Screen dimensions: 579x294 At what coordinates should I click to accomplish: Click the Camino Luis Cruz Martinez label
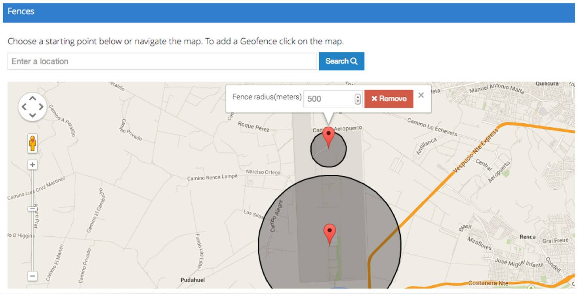(x=36, y=188)
